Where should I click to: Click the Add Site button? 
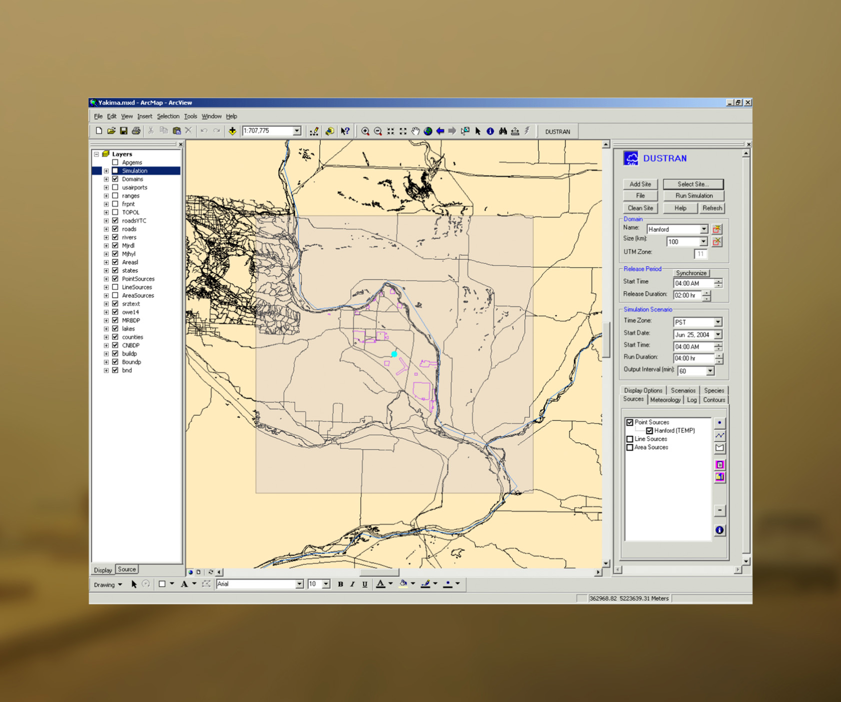click(640, 184)
